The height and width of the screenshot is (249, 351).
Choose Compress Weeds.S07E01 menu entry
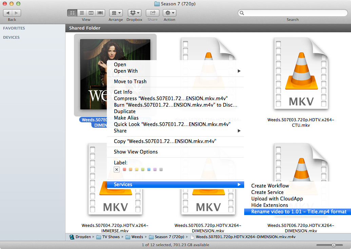pyautogui.click(x=176, y=99)
